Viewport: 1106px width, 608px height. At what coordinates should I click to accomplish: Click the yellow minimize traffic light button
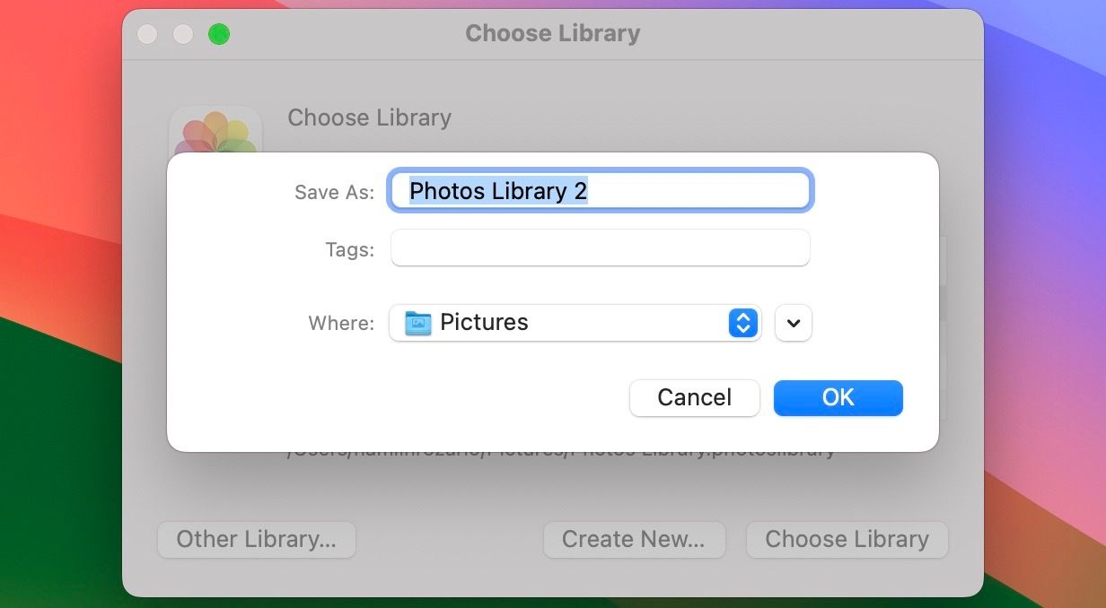tap(182, 33)
